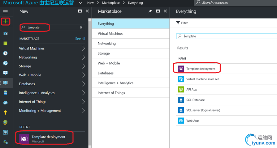Expand Internet of Things chevron in New blade
The image size is (277, 148).
point(84,102)
